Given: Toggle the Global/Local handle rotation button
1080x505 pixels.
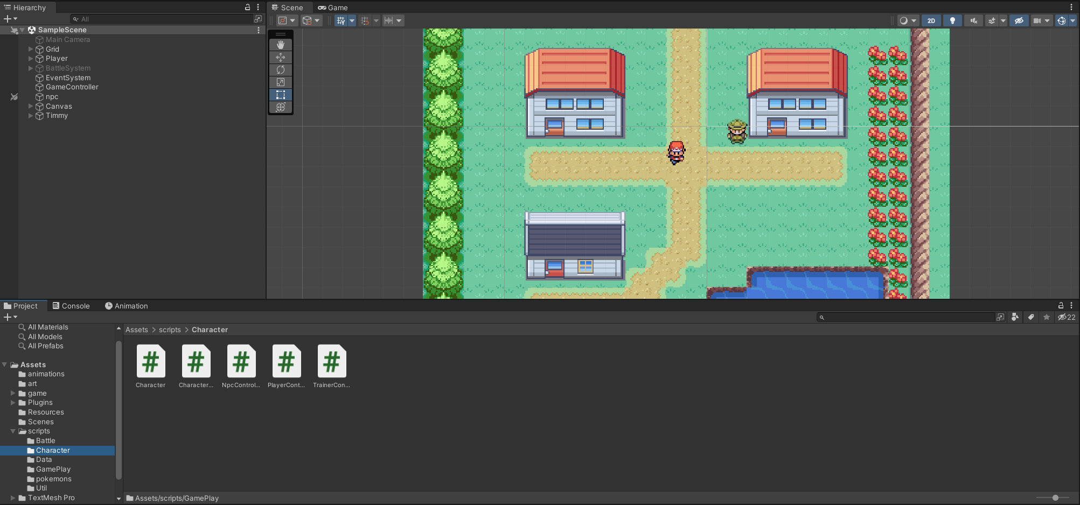Looking at the screenshot, I should [311, 20].
